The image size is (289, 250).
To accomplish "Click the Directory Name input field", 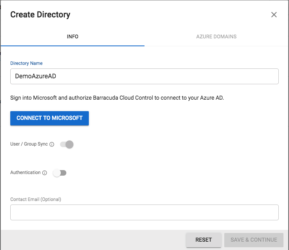I will point(144,76).
